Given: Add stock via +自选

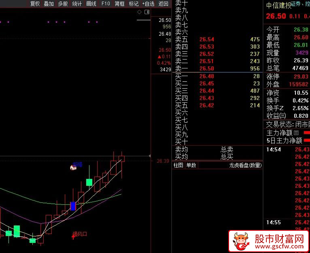Looking at the screenshot, I should coord(148,4).
